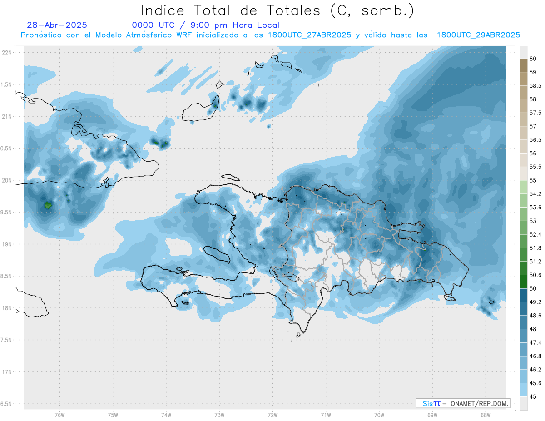
Task: Click the latitude label "20N"
Action: 7,180
